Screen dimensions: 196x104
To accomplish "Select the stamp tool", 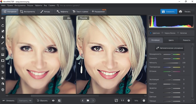I will [3, 37].
